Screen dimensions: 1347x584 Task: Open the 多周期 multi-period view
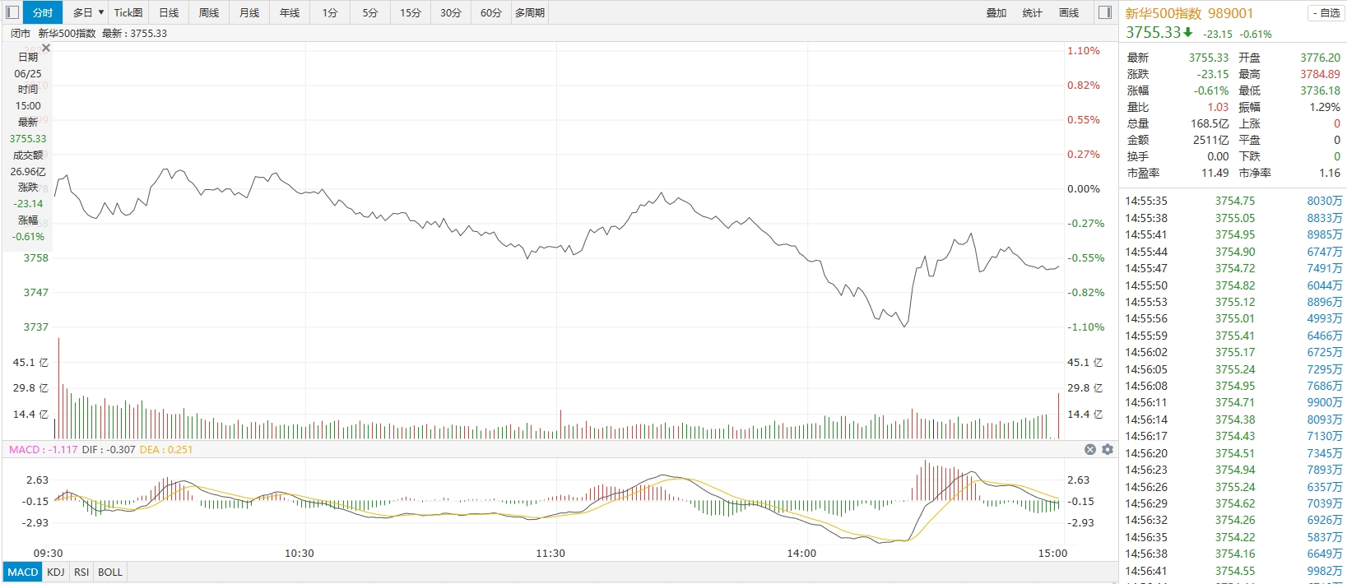530,12
